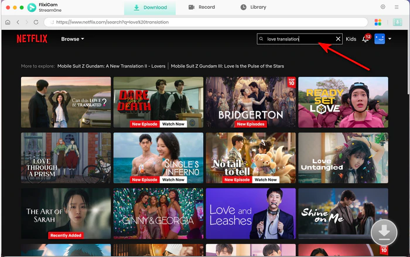Navigate back with the left arrow

[18, 22]
